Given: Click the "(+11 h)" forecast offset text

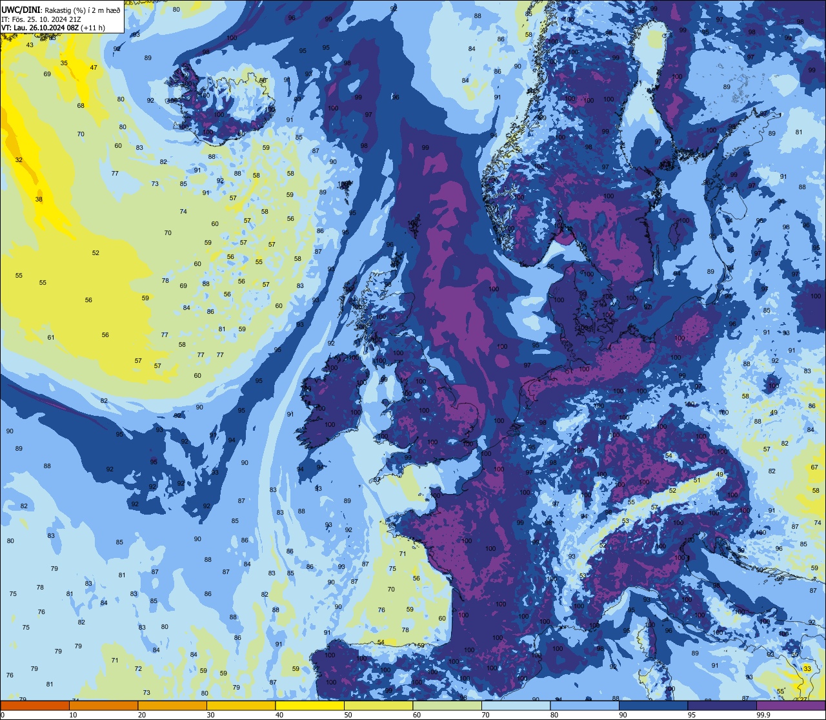Looking at the screenshot, I should pyautogui.click(x=93, y=28).
